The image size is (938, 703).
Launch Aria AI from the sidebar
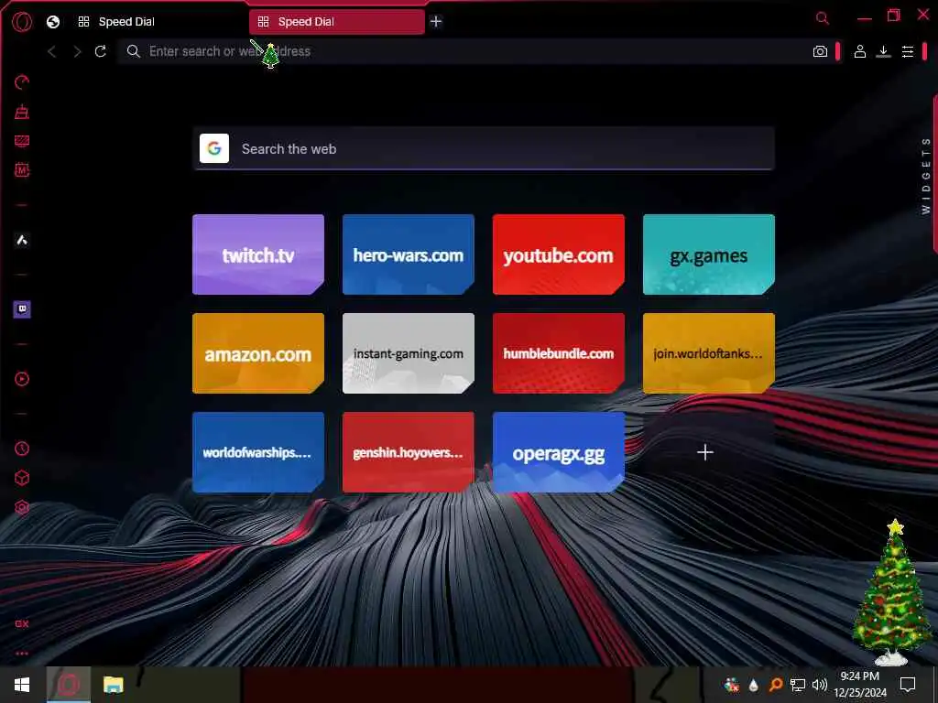click(x=22, y=241)
